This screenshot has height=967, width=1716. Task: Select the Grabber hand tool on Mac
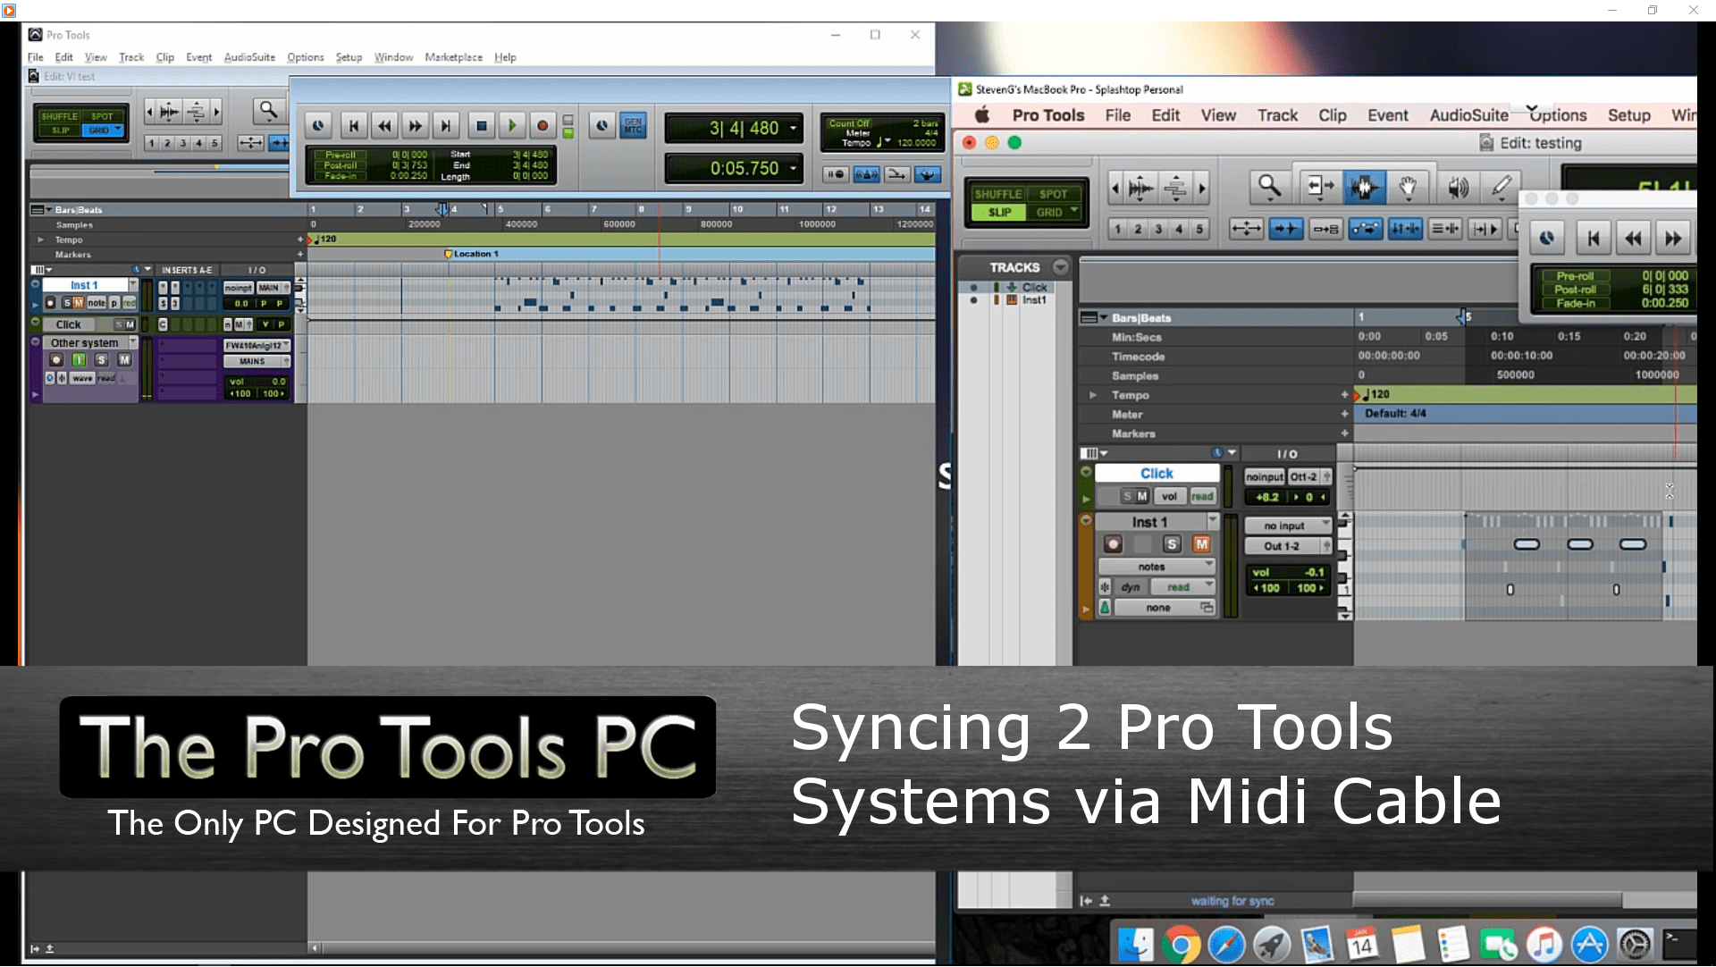[x=1408, y=187]
